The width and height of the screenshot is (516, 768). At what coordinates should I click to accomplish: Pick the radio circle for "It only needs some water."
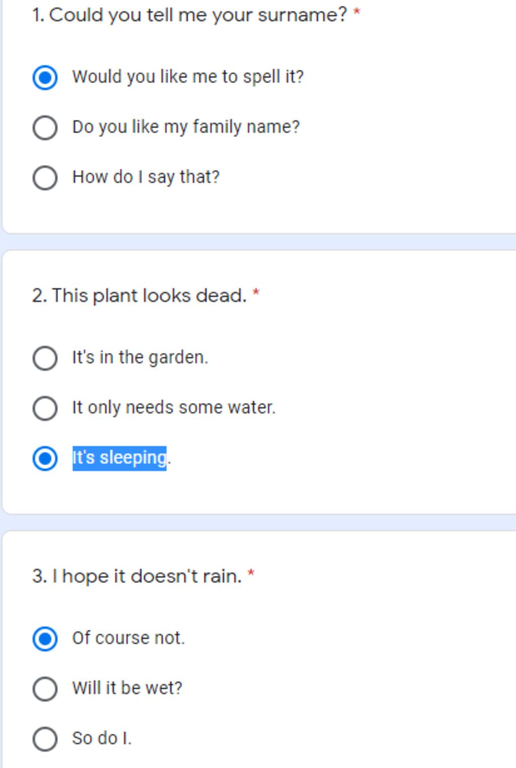pos(45,408)
